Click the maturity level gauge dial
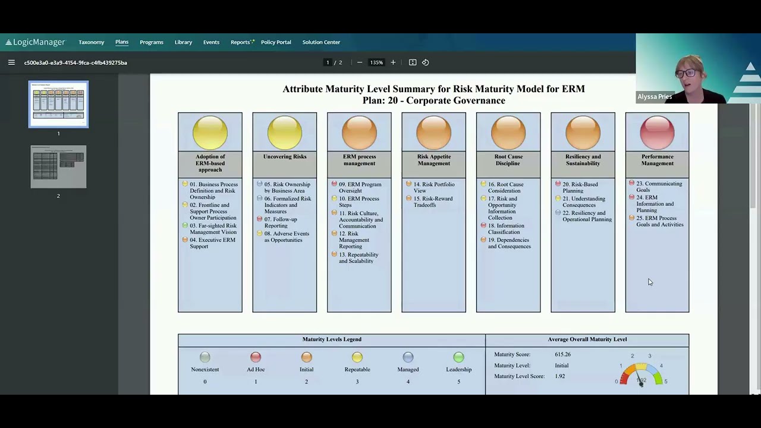761x428 pixels. [x=641, y=374]
